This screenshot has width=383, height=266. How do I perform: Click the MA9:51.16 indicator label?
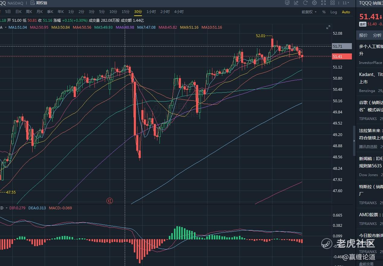pyautogui.click(x=189, y=27)
